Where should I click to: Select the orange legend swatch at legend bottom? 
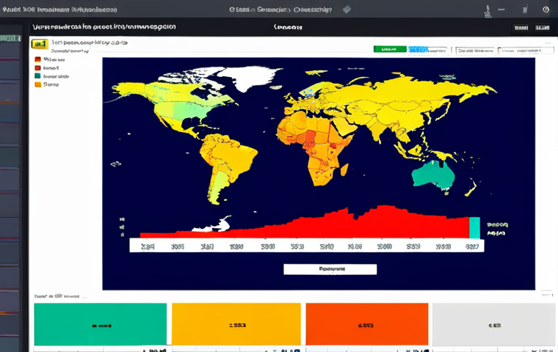point(37,84)
